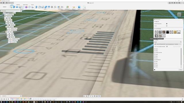Select the Create Sketch tool
Viewport: 184px width, 103px height.
tap(11, 7)
